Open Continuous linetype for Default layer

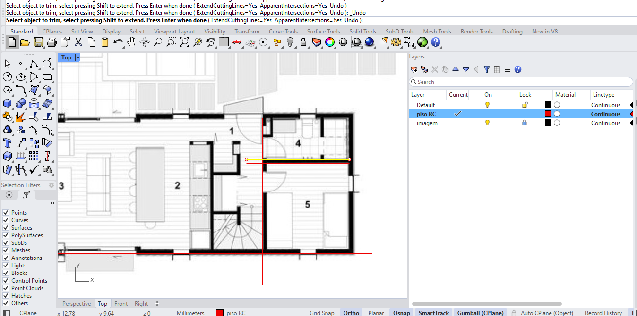point(605,105)
